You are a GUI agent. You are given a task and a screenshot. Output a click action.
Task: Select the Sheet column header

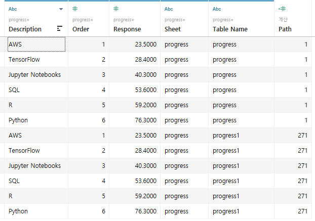[x=173, y=29]
